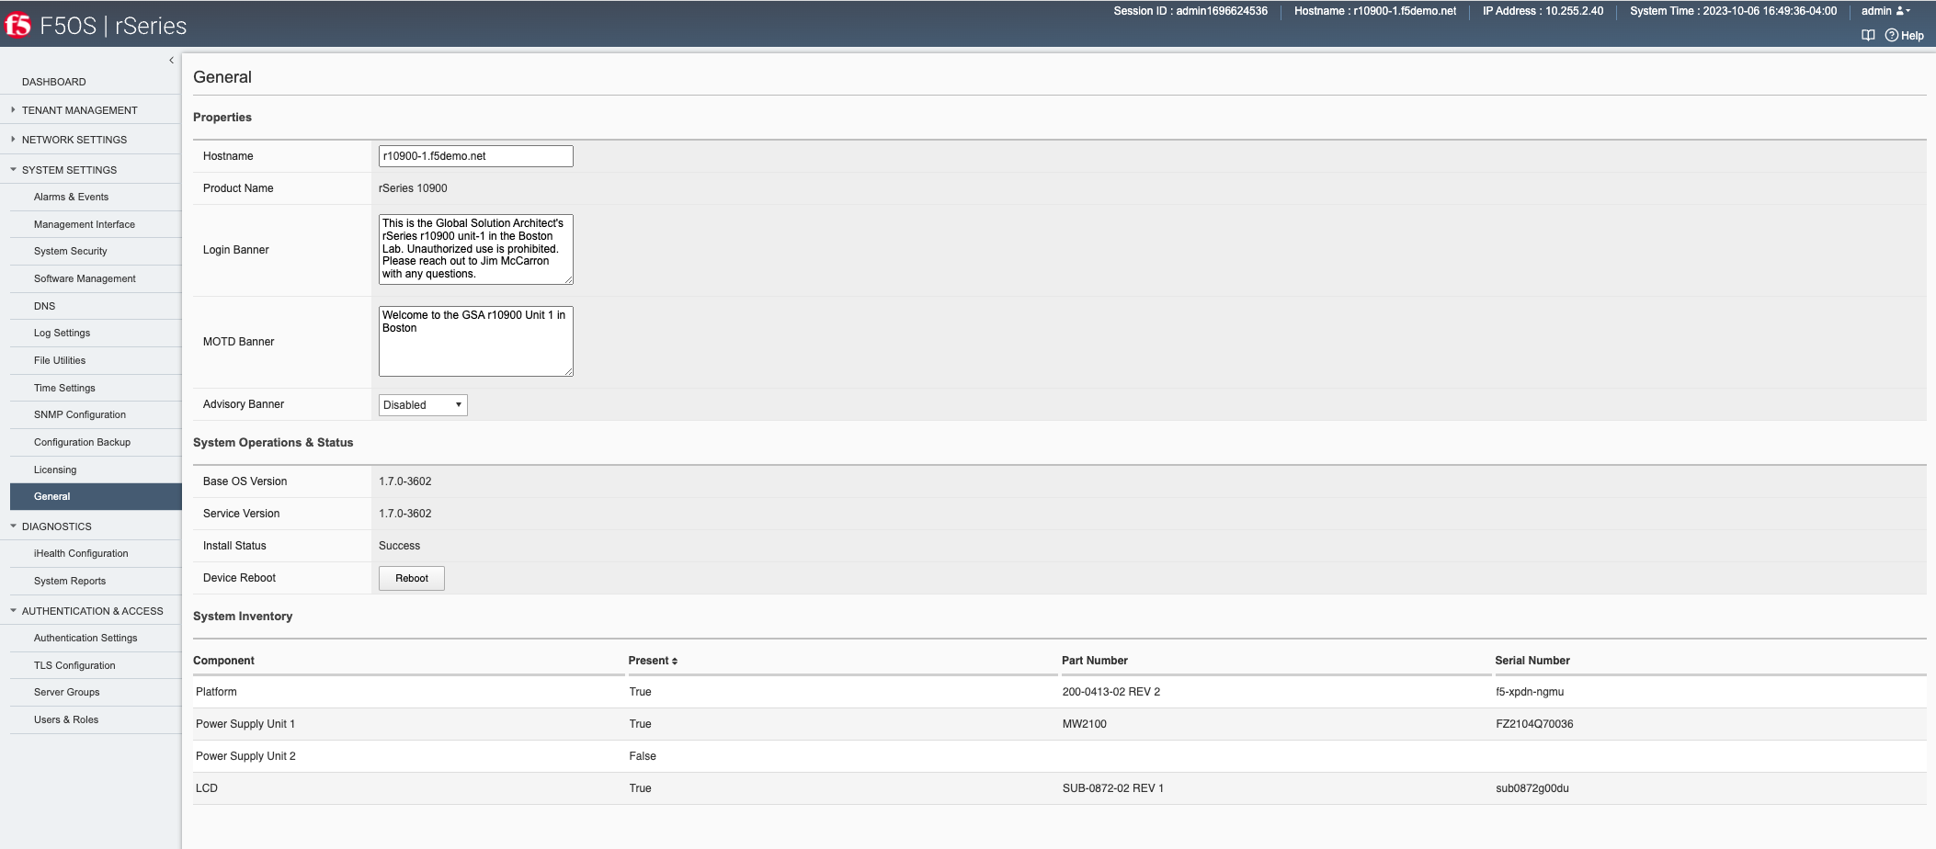Select the Platform inventory row
The width and height of the screenshot is (1936, 849).
1059,692
